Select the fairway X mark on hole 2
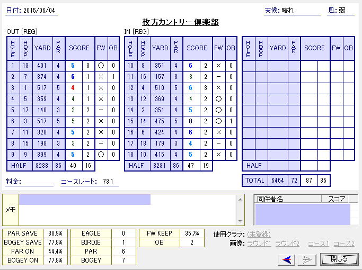 pos(101,77)
